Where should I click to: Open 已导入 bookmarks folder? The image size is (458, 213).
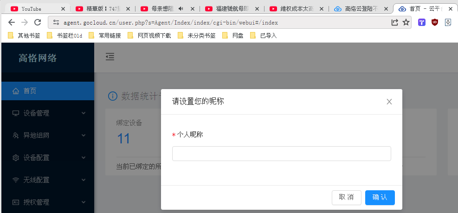(x=263, y=36)
